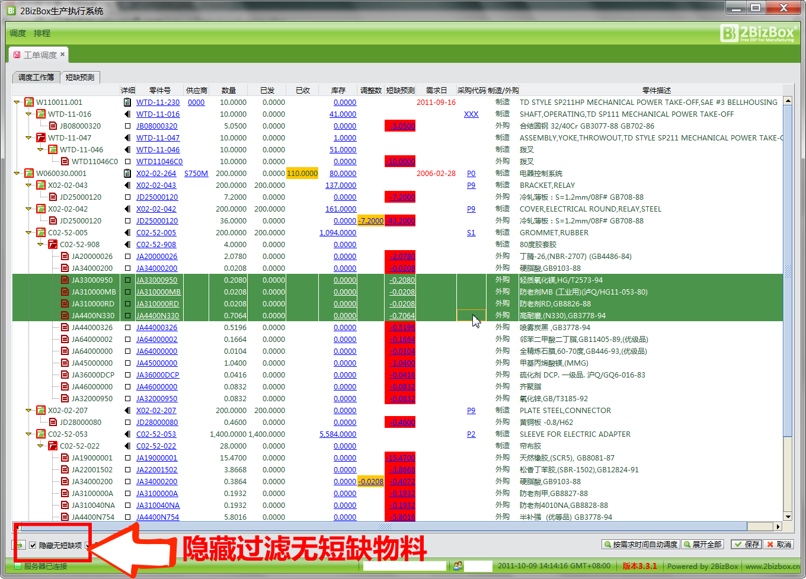This screenshot has height=579, width=806.
Task: Click the 零件描述 column header
Action: 656,90
